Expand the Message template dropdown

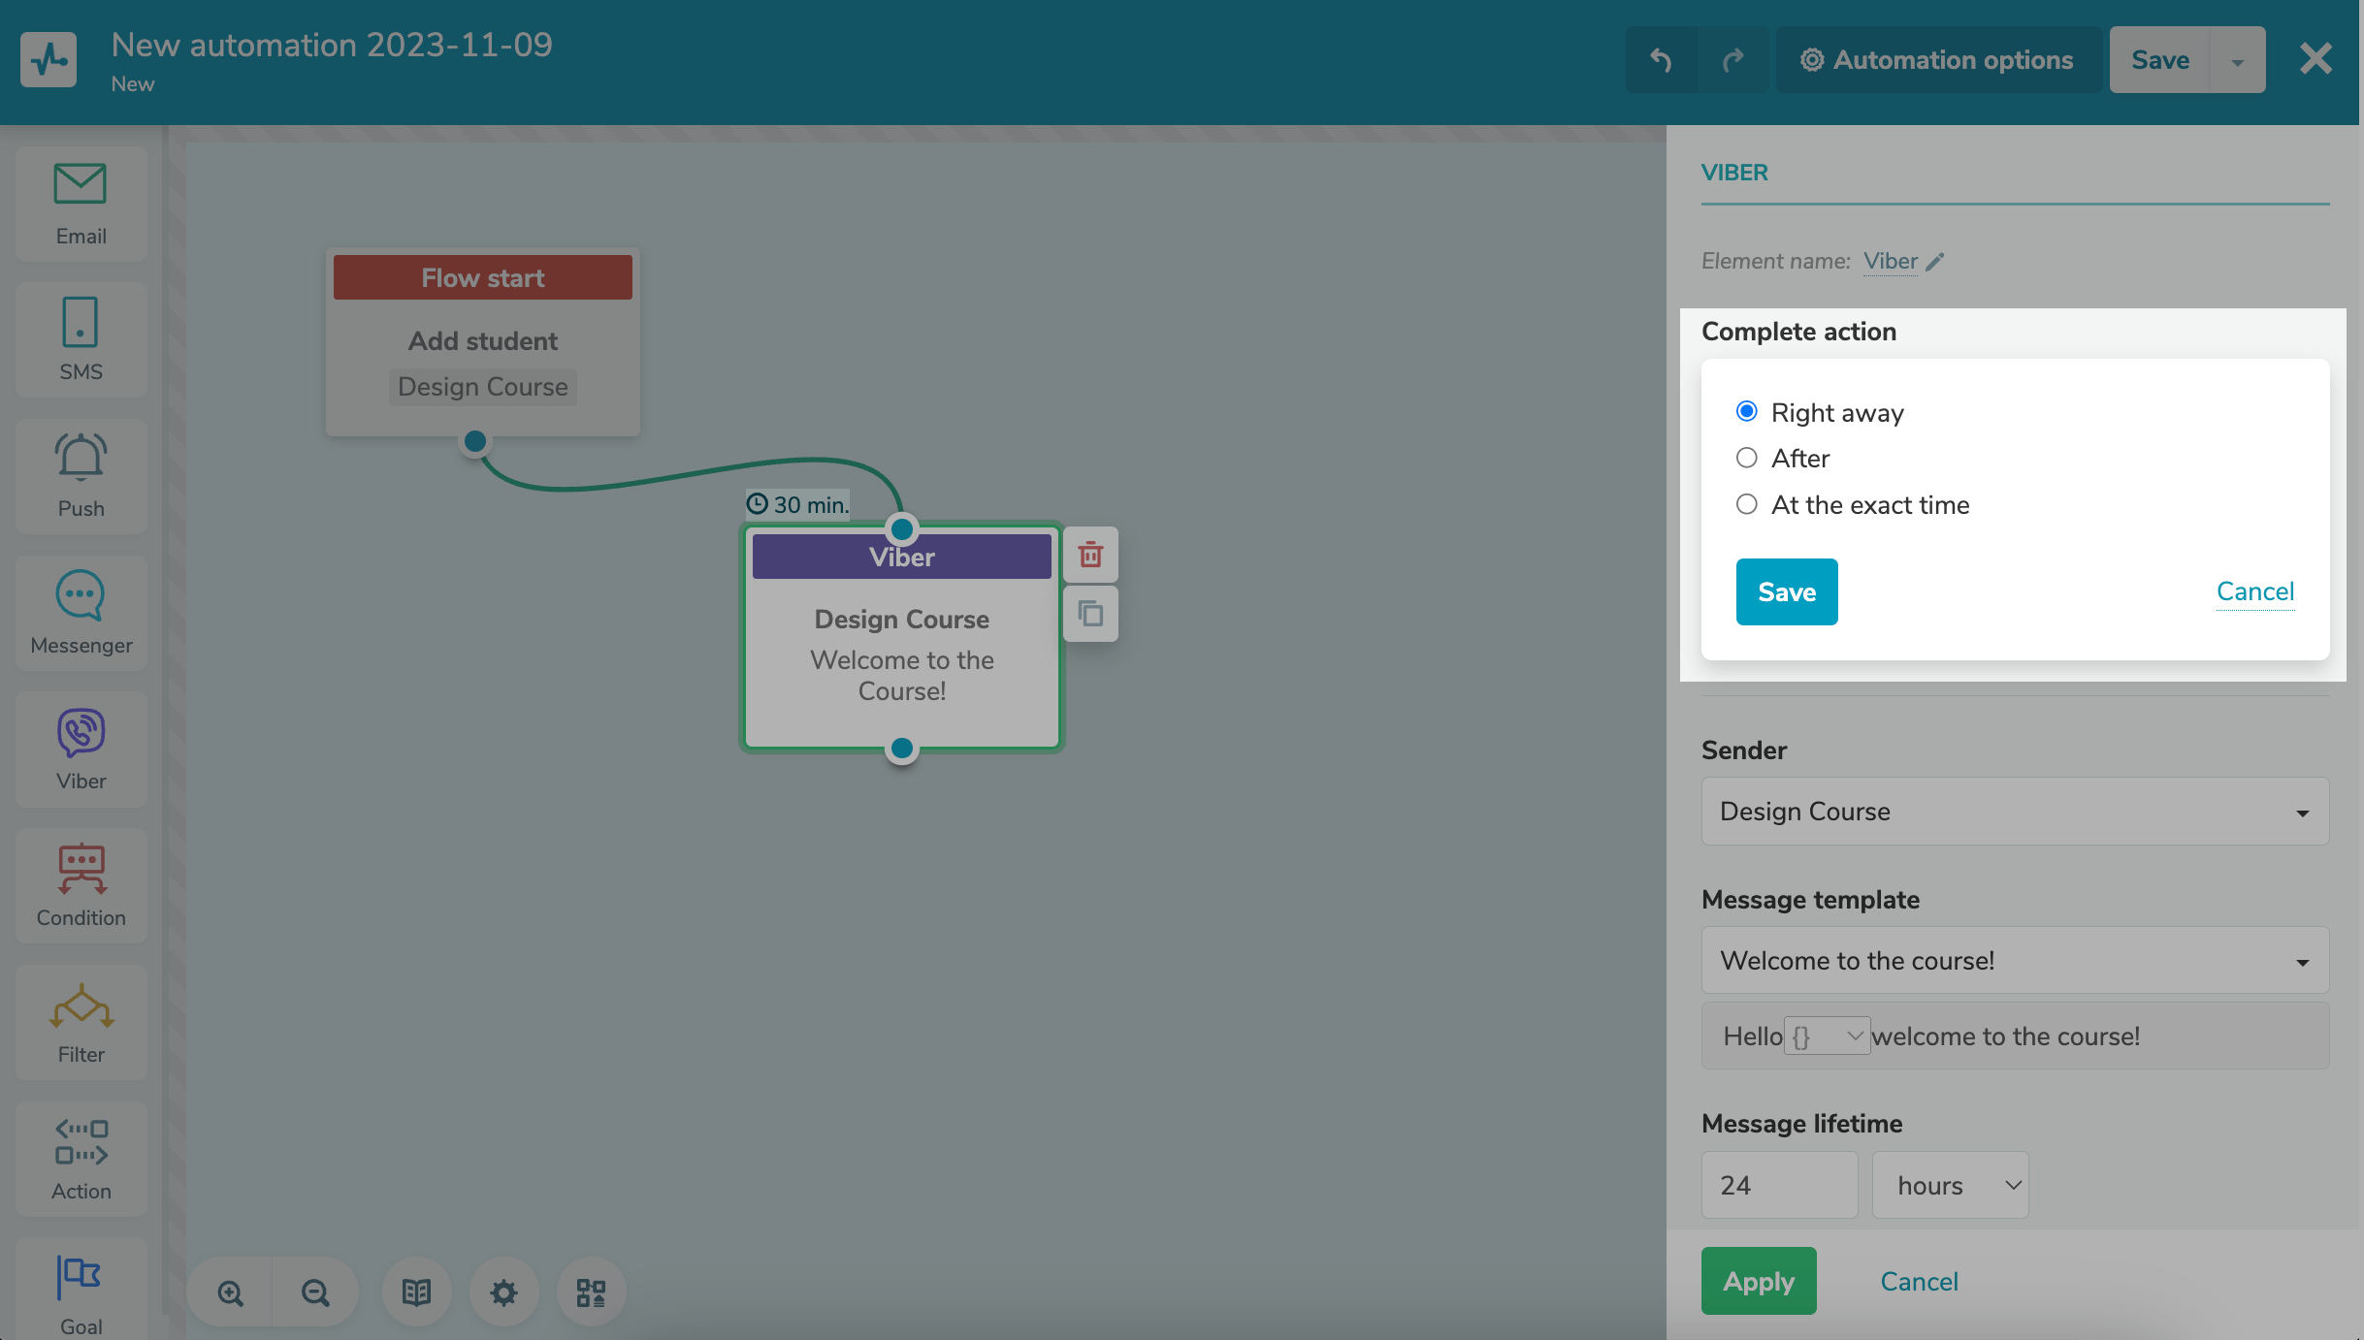2014,960
